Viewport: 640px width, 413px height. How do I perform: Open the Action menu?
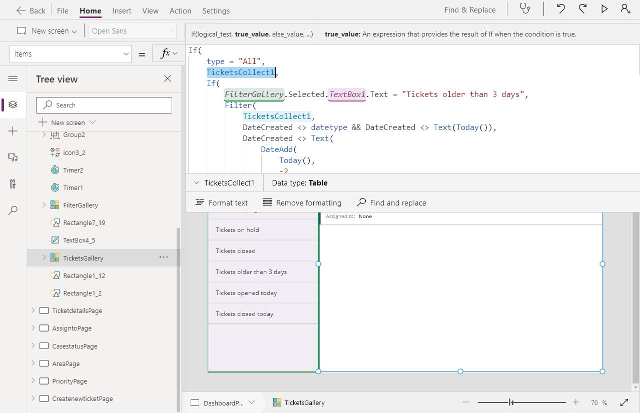click(180, 10)
